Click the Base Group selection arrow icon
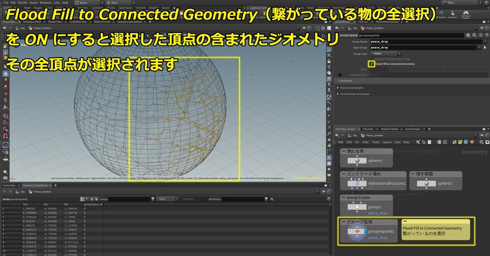Image resolution: width=490 pixels, height=256 pixels. (486, 47)
